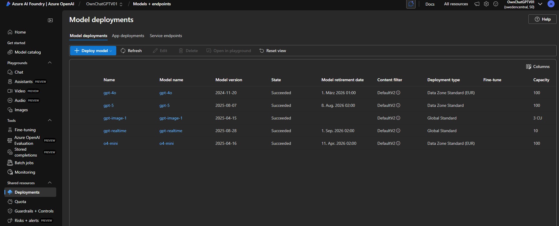
Task: Click the DefaultV2 info icon for gpt-4o
Action: click(x=398, y=93)
